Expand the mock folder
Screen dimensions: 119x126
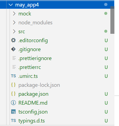(x=14, y=14)
